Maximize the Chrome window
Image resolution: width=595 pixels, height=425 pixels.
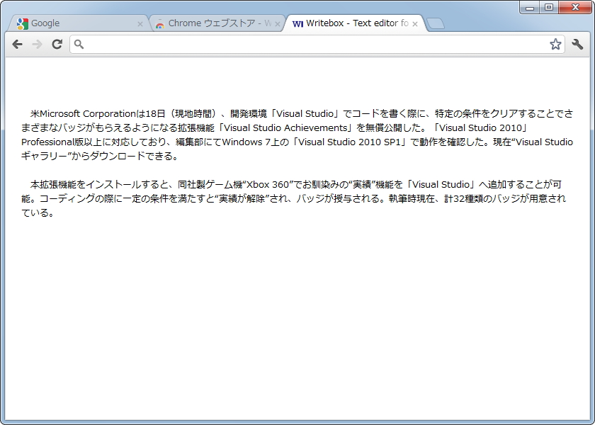pyautogui.click(x=549, y=7)
